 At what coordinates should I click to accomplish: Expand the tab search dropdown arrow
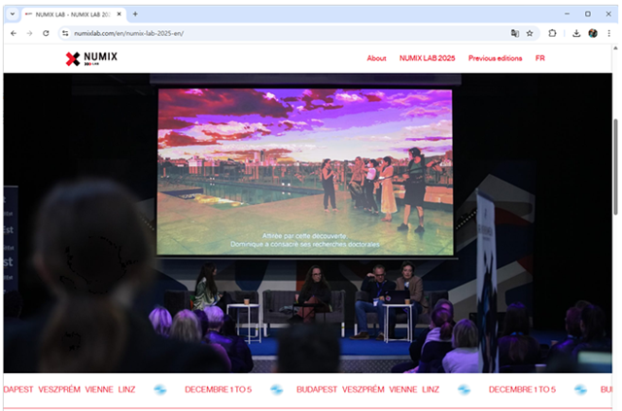click(x=13, y=14)
